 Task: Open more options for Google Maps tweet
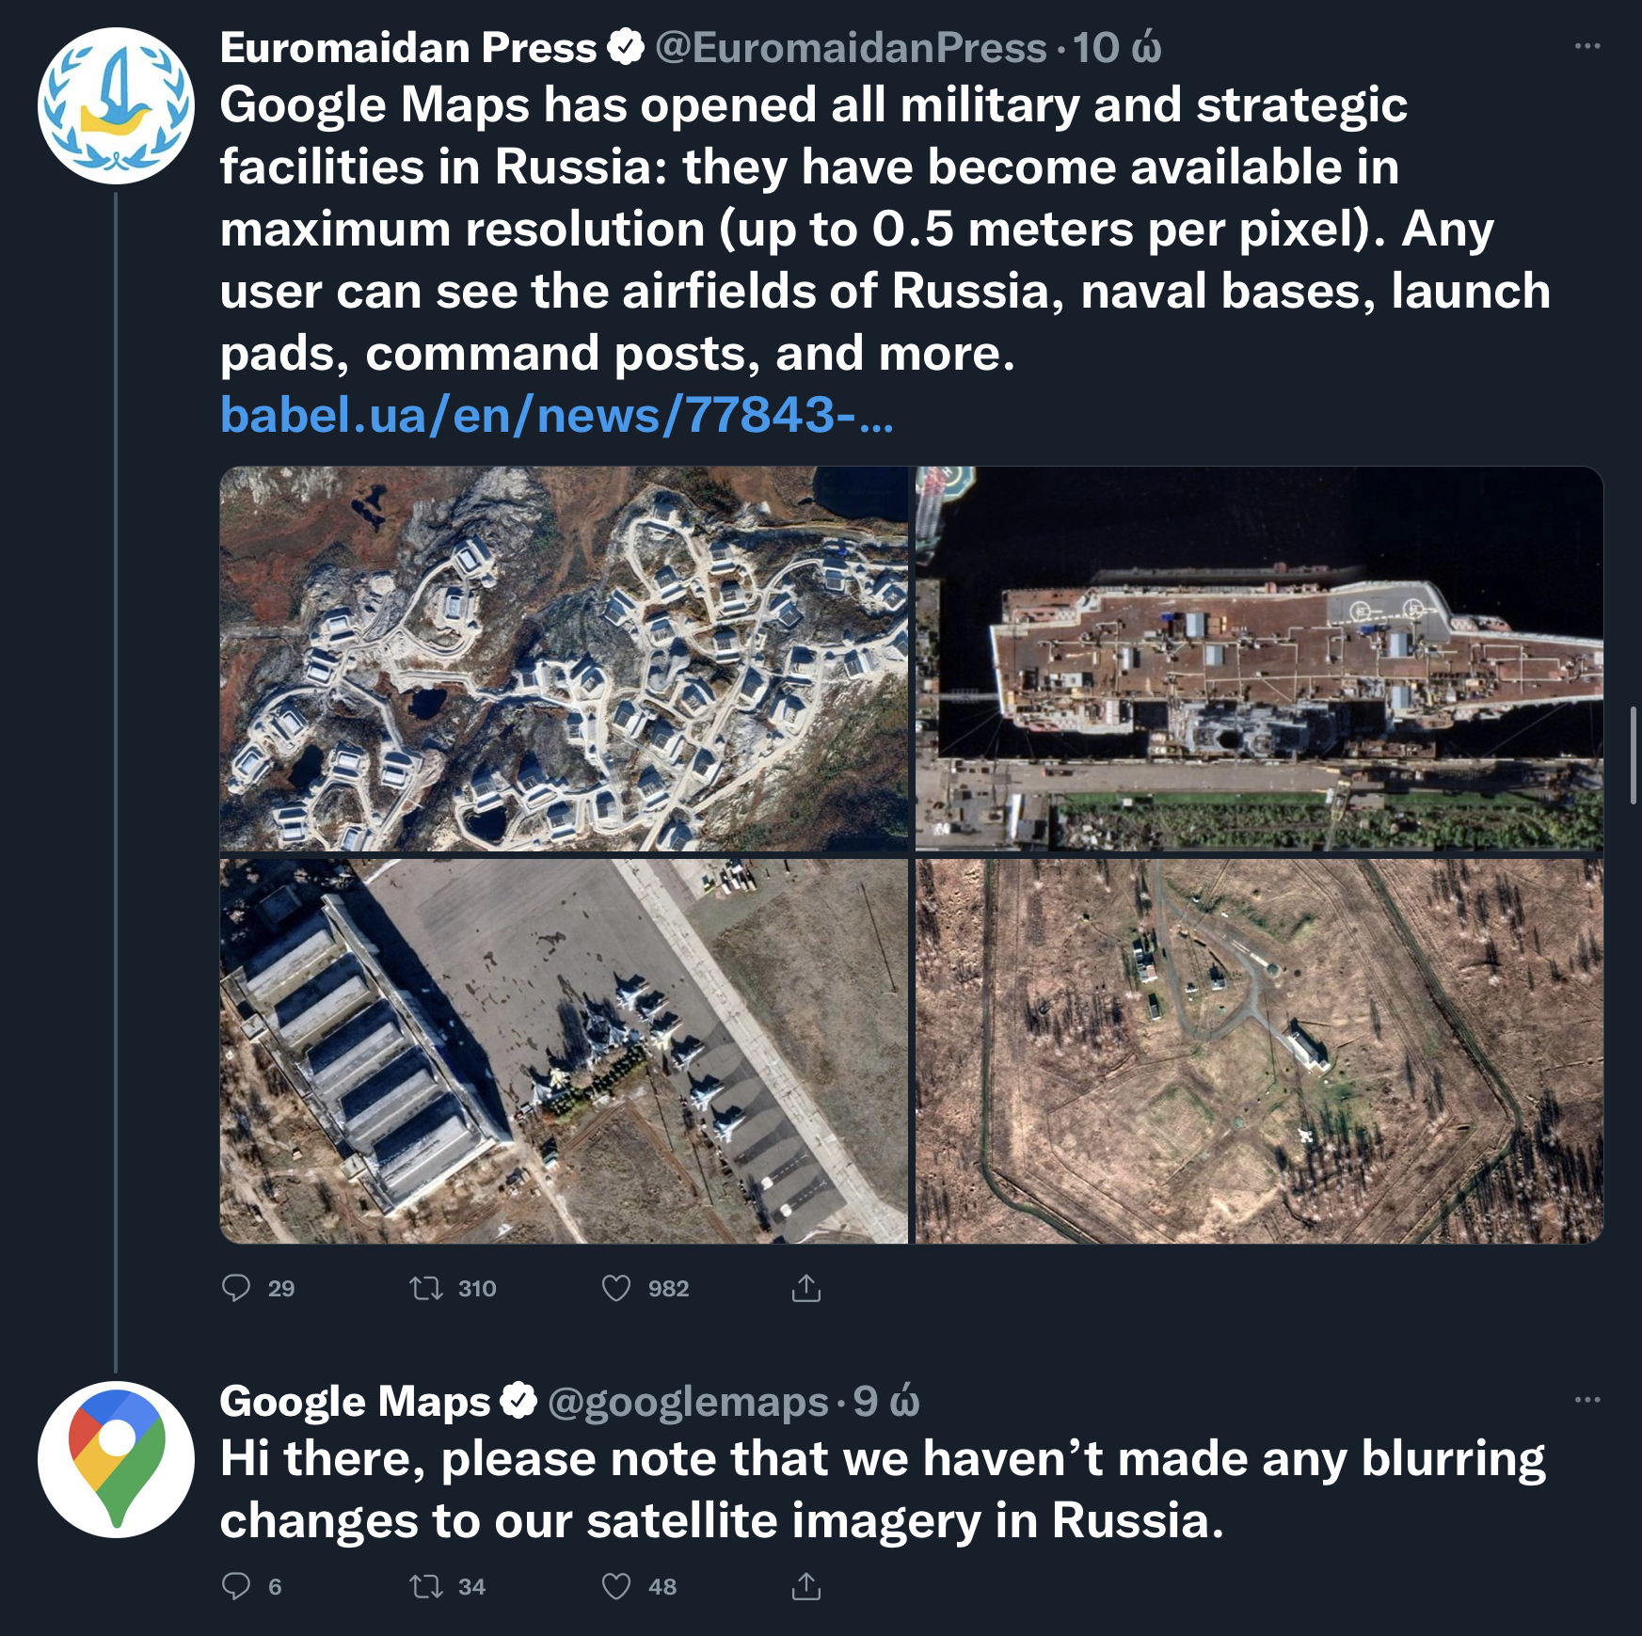[x=1587, y=1399]
